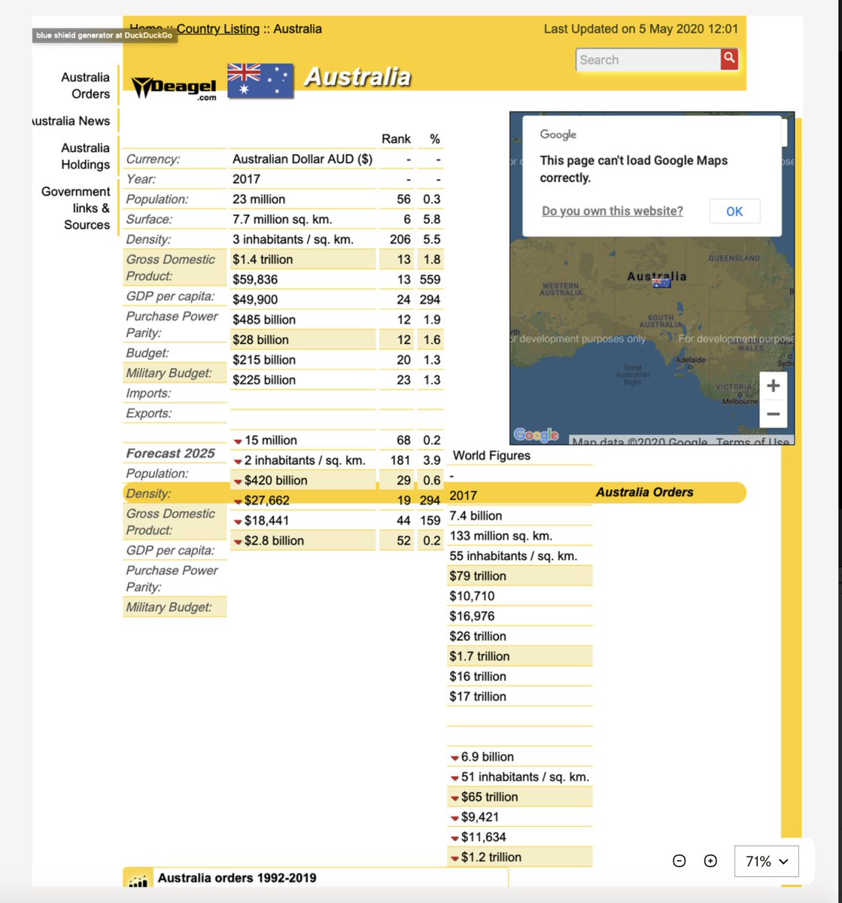Click the '$10,710' world figure
Screen dimensions: 842x903
click(472, 597)
